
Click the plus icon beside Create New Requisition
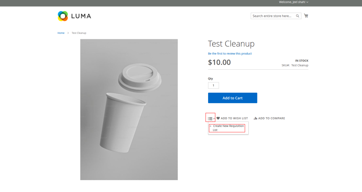point(210,126)
